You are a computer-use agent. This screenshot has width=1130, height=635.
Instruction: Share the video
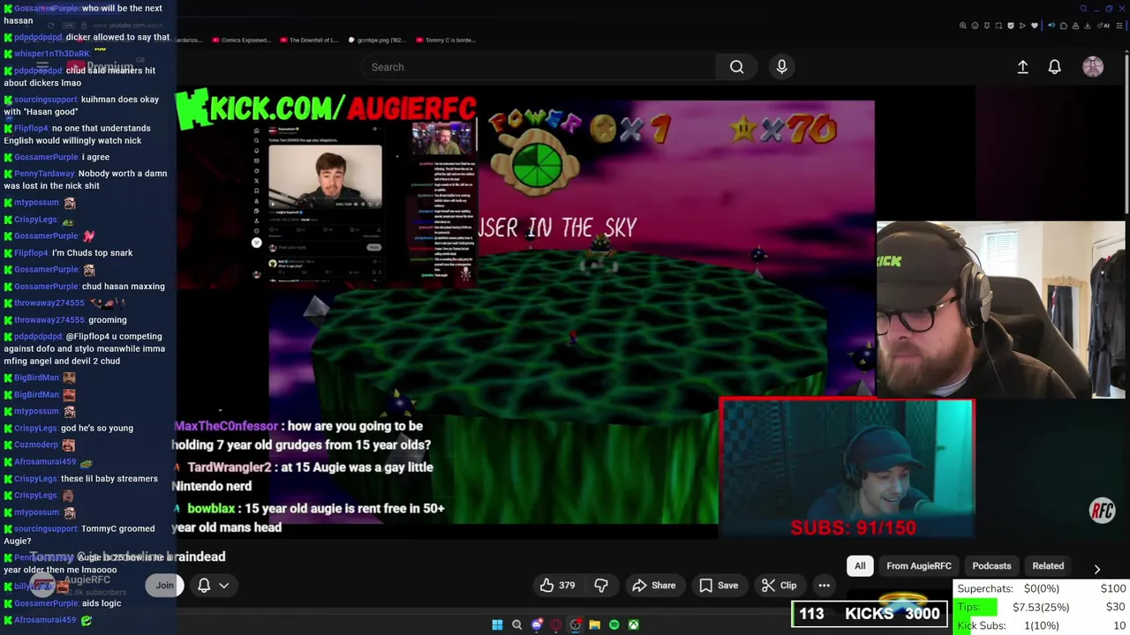[654, 586]
